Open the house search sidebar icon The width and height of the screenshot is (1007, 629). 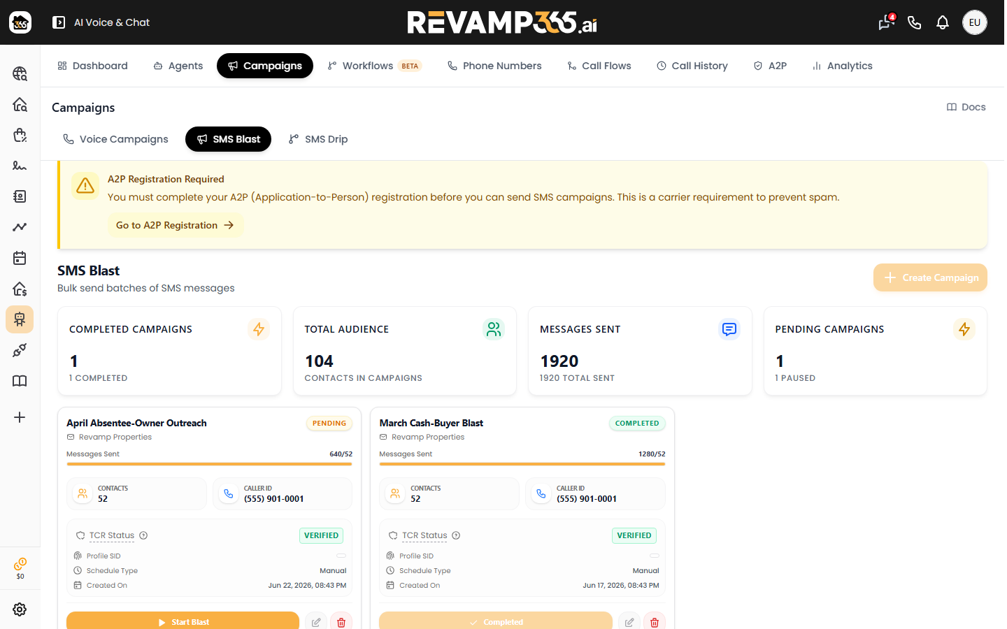pos(20,104)
